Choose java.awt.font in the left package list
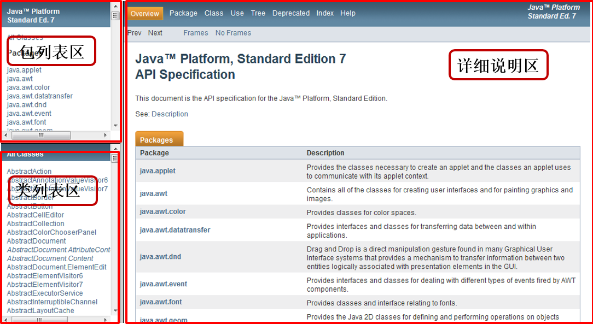593x324 pixels. (26, 122)
